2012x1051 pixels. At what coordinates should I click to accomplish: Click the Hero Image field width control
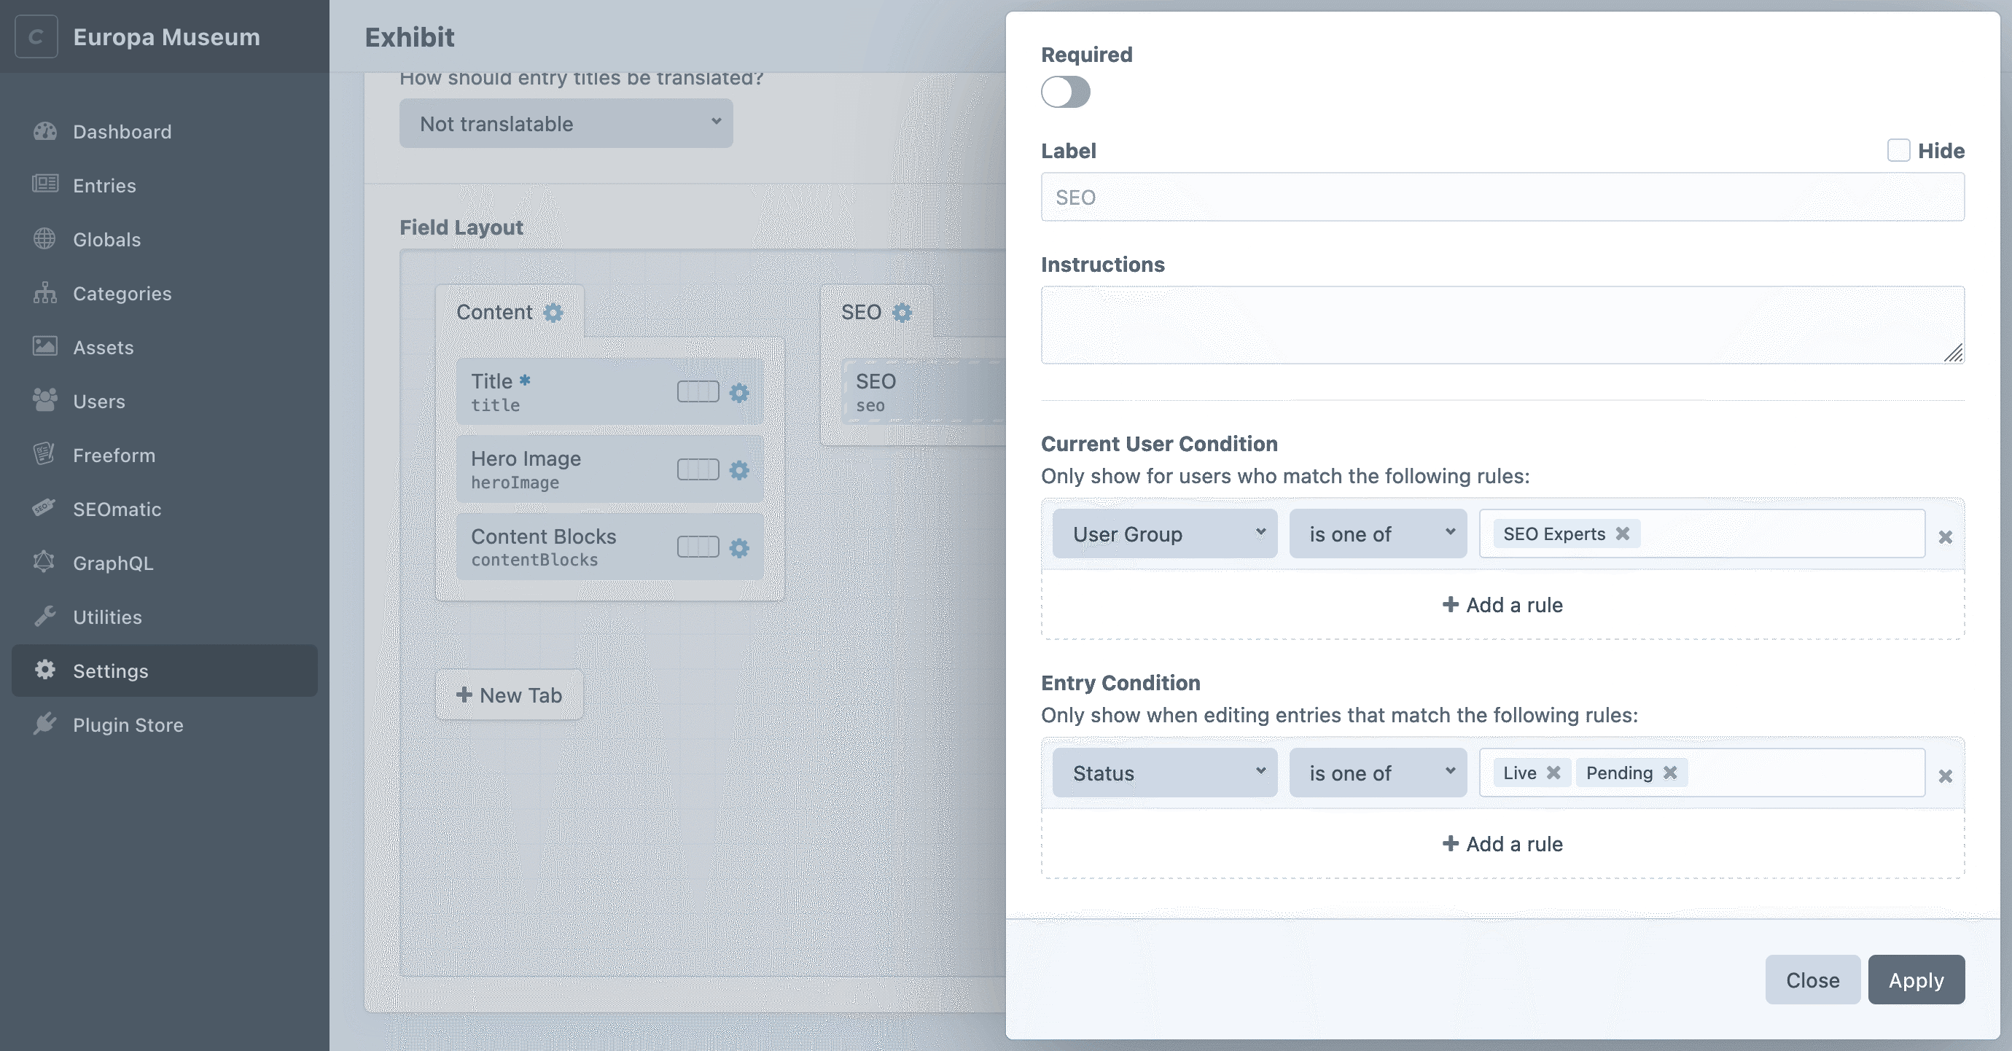click(698, 469)
